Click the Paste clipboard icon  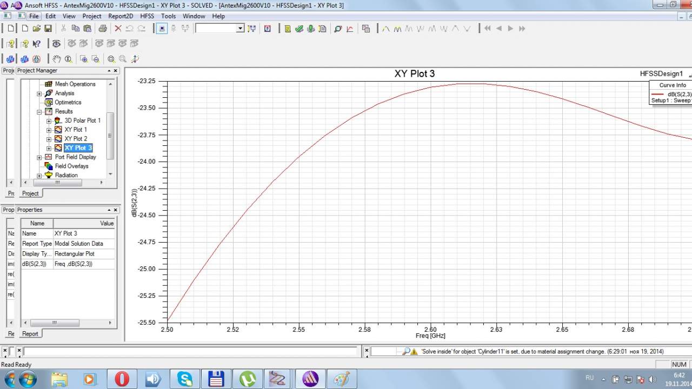87,29
